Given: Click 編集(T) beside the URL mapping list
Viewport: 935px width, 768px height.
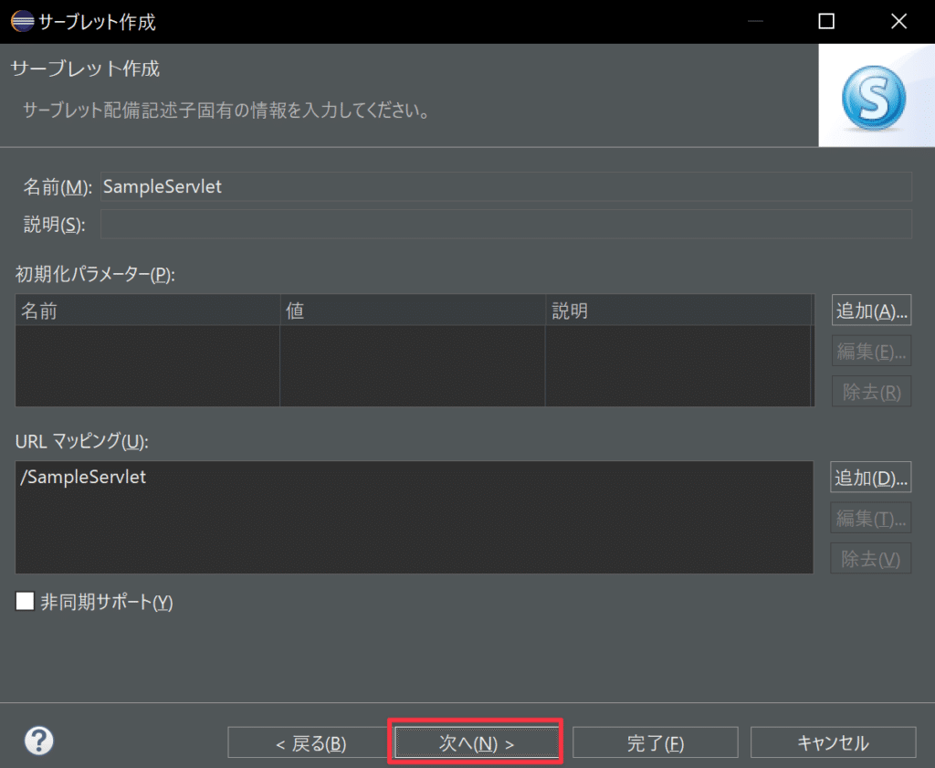Looking at the screenshot, I should tap(871, 518).
